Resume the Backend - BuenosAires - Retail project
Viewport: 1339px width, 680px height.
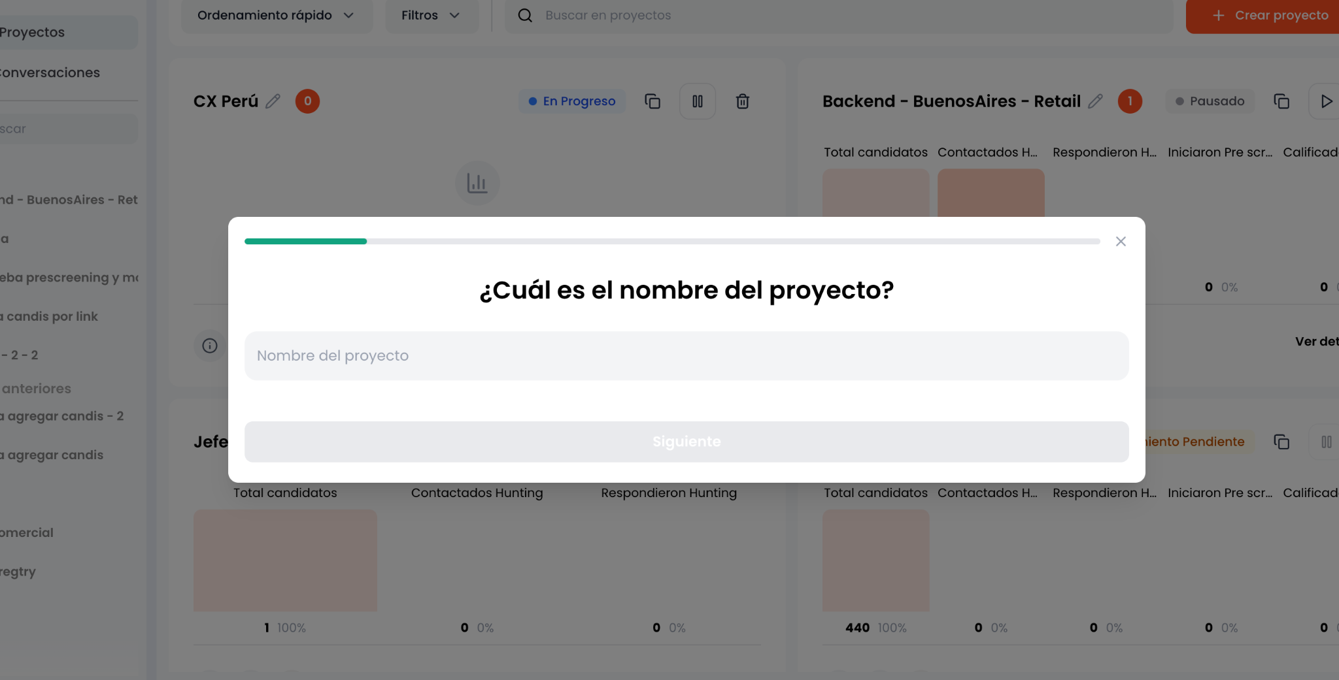(1324, 101)
